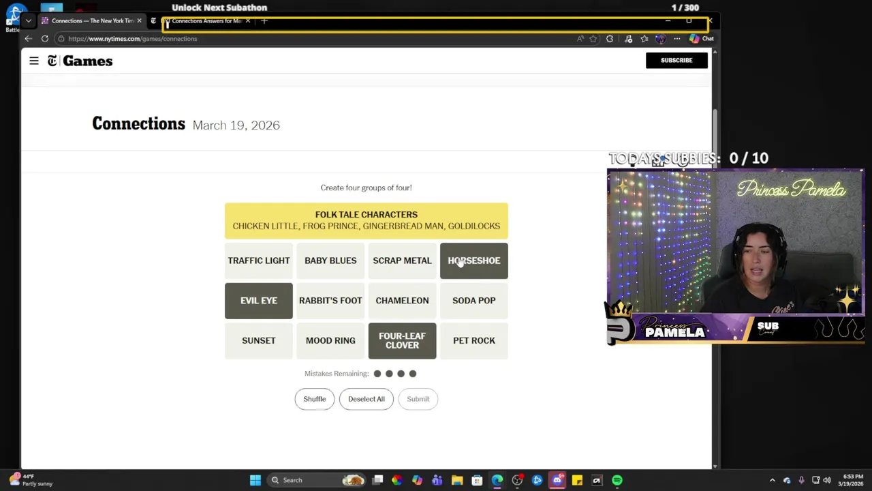The width and height of the screenshot is (872, 491).
Task: Click the NYT Games logo
Action: [80, 61]
